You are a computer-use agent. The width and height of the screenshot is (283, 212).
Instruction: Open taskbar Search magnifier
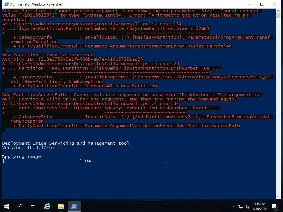20,206
